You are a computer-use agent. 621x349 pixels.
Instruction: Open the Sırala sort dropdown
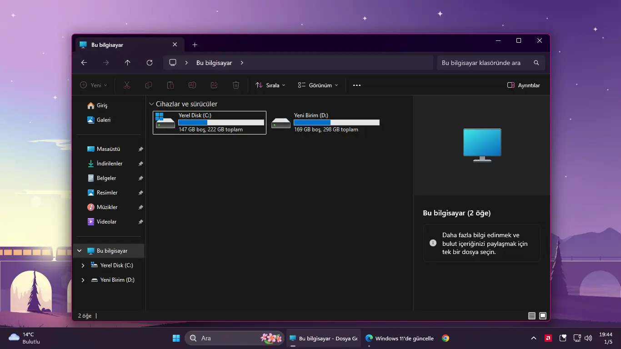pyautogui.click(x=270, y=85)
